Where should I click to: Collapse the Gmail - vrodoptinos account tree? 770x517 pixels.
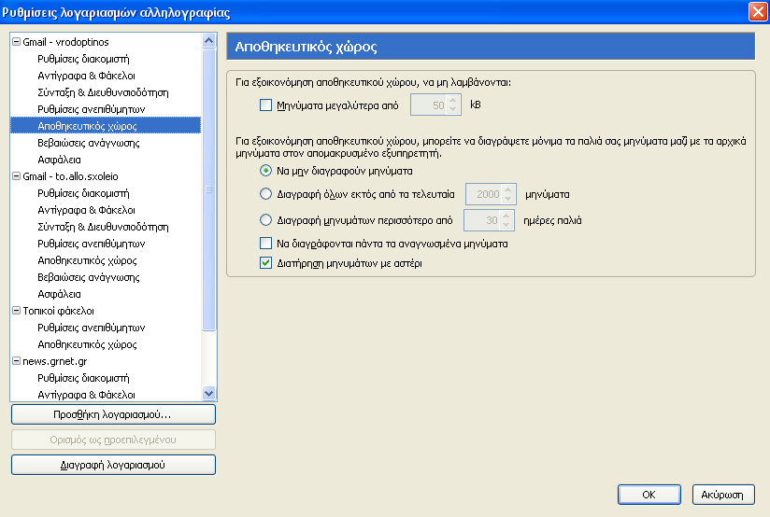[16, 42]
